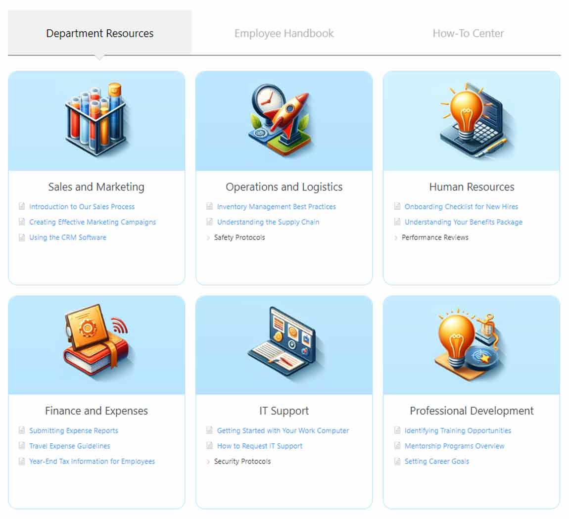Expand the Safety Protocols section
The height and width of the screenshot is (519, 569).
(x=239, y=237)
